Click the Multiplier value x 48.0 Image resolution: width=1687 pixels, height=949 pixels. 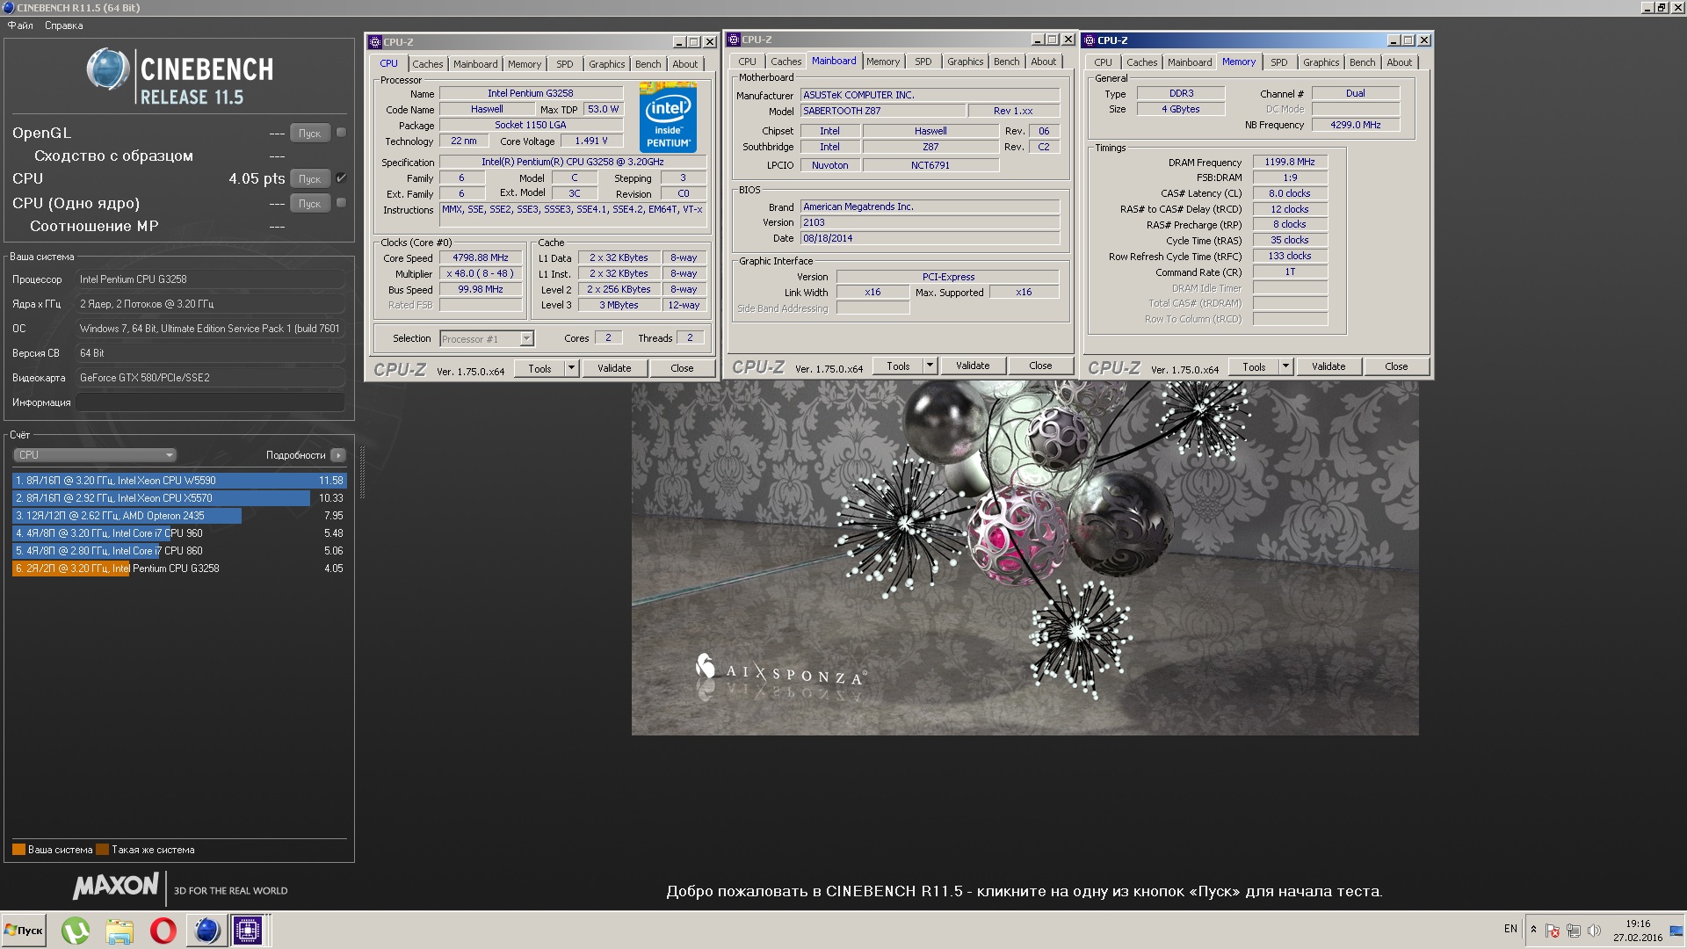(x=481, y=274)
